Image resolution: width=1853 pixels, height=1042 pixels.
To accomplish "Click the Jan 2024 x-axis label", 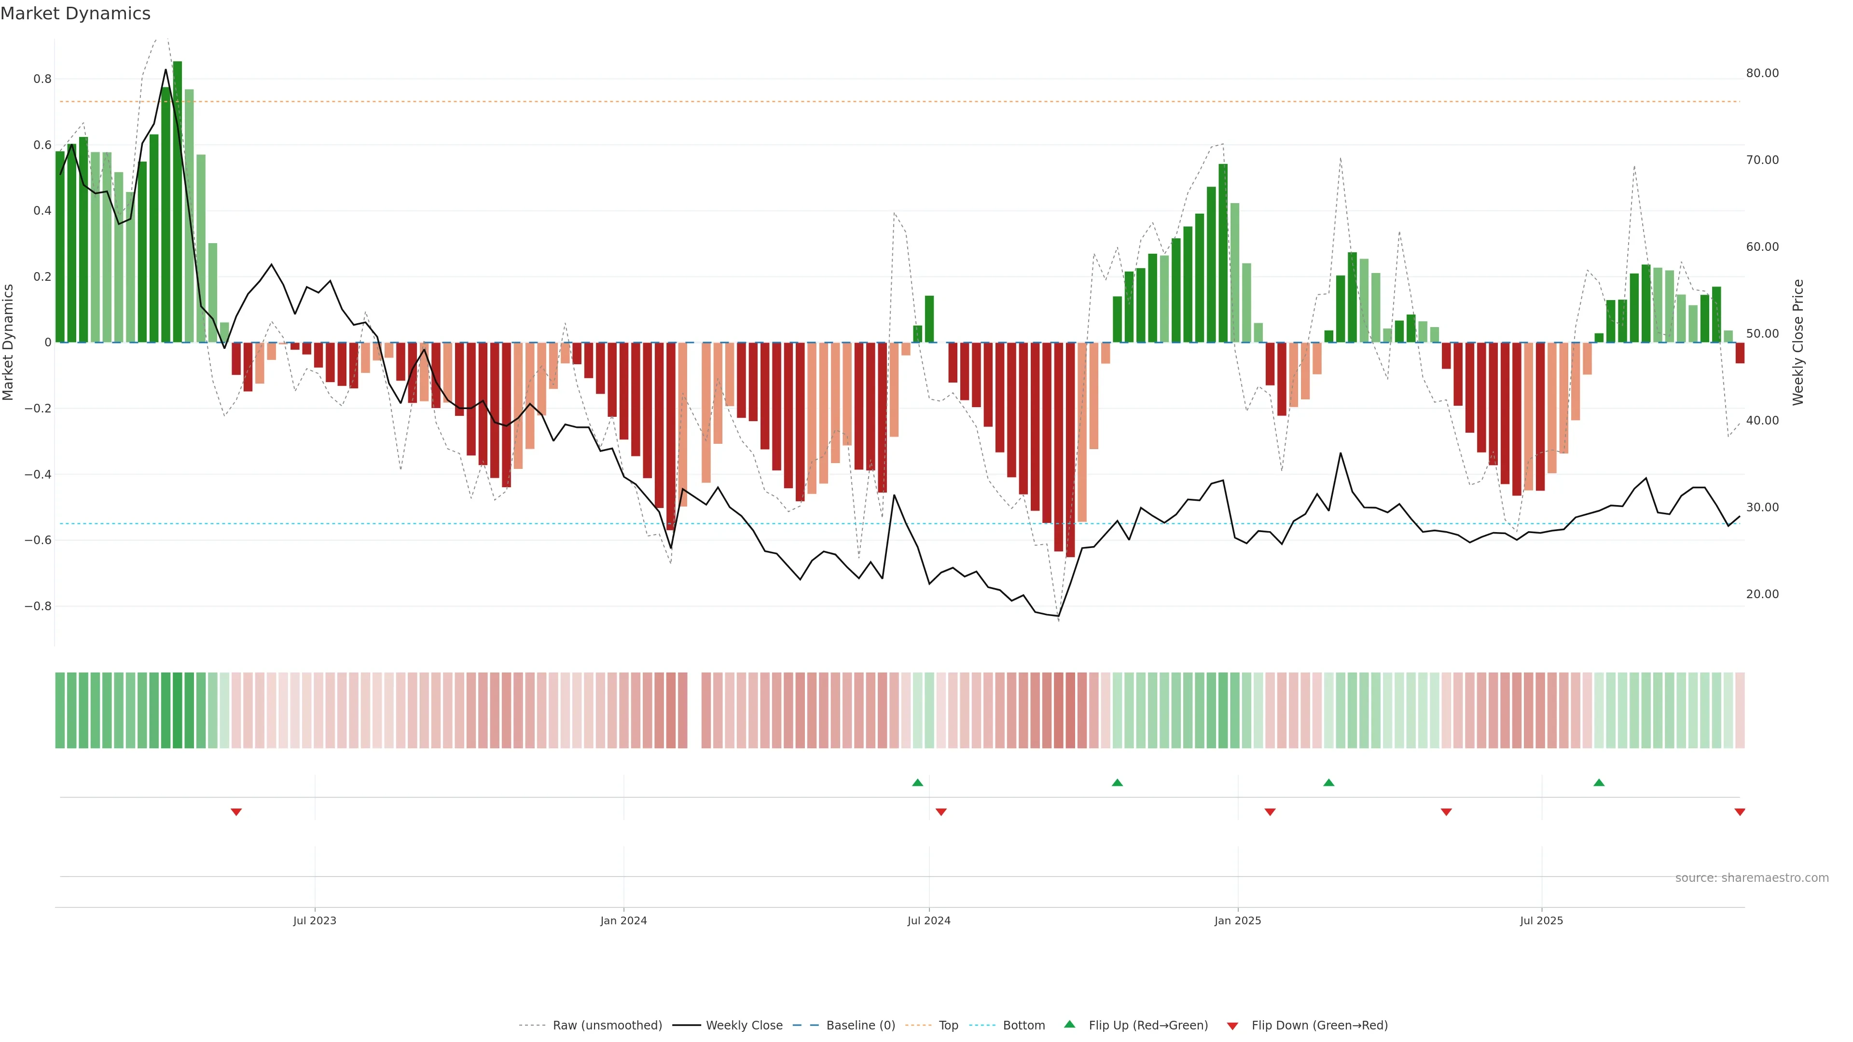I will pos(623,920).
